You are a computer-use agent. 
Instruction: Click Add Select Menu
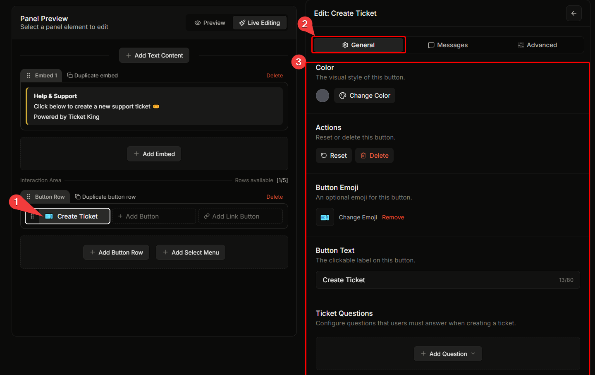(x=191, y=252)
